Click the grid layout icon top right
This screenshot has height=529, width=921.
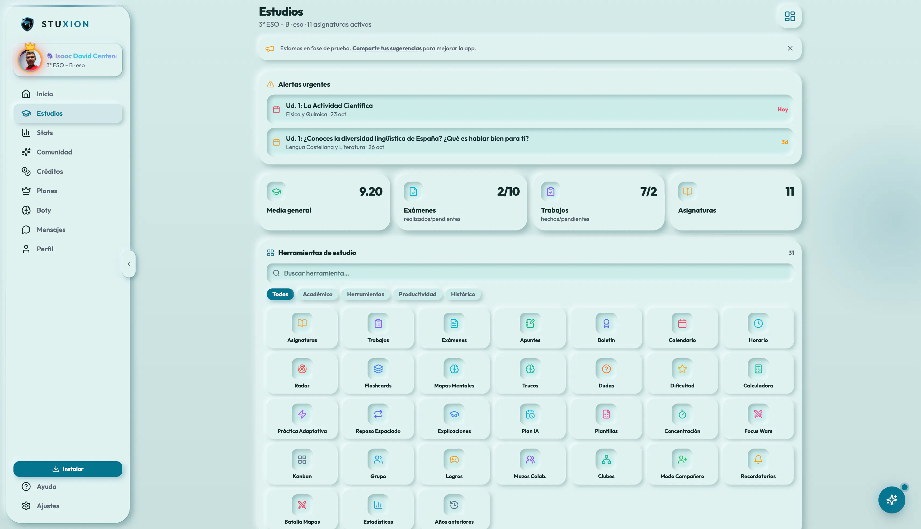790,16
